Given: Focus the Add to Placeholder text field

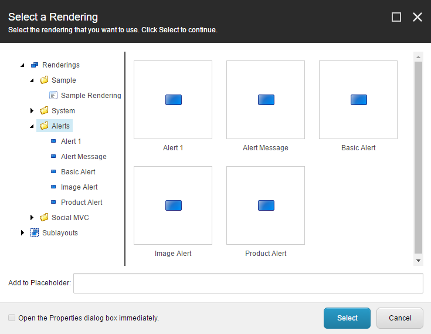Looking at the screenshot, I should [x=248, y=283].
